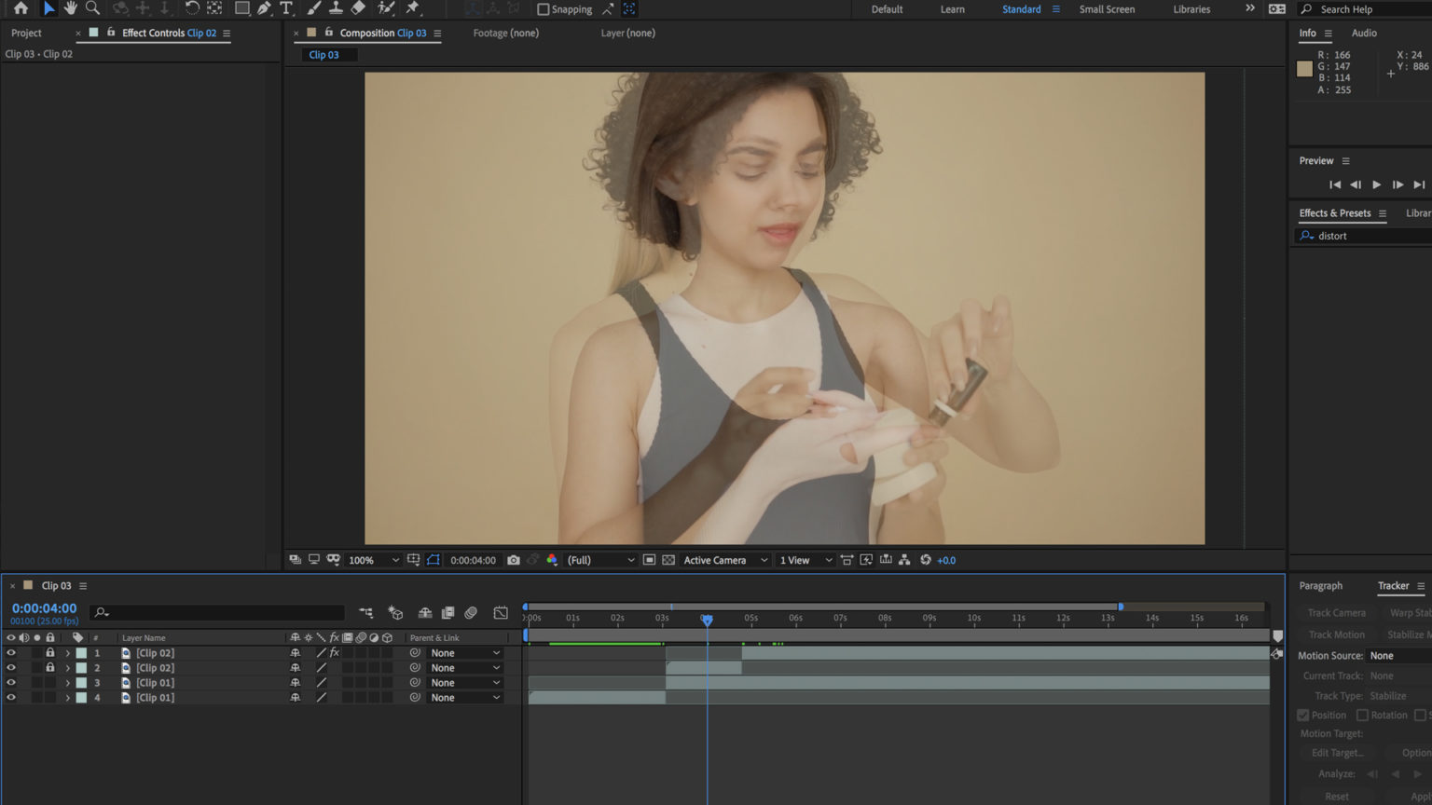Switch to the Audio panel tab

click(x=1364, y=33)
